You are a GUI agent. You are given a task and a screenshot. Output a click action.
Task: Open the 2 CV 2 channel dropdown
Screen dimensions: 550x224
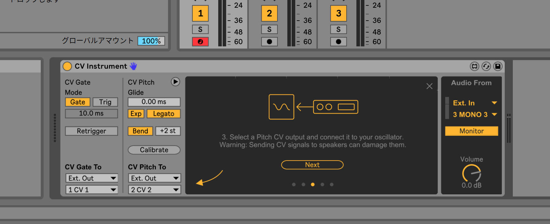coord(155,190)
